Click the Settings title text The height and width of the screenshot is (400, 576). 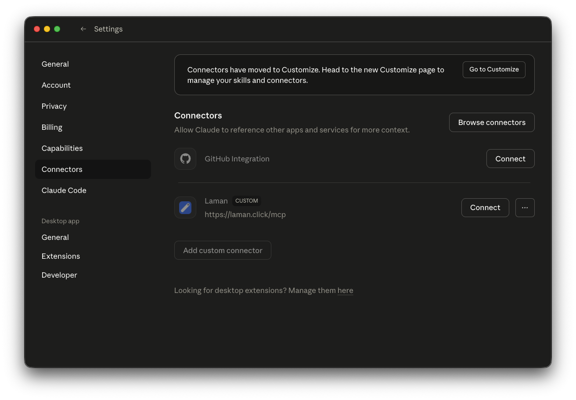108,29
